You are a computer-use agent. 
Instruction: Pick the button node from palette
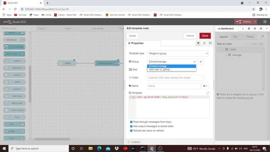coord(14,61)
